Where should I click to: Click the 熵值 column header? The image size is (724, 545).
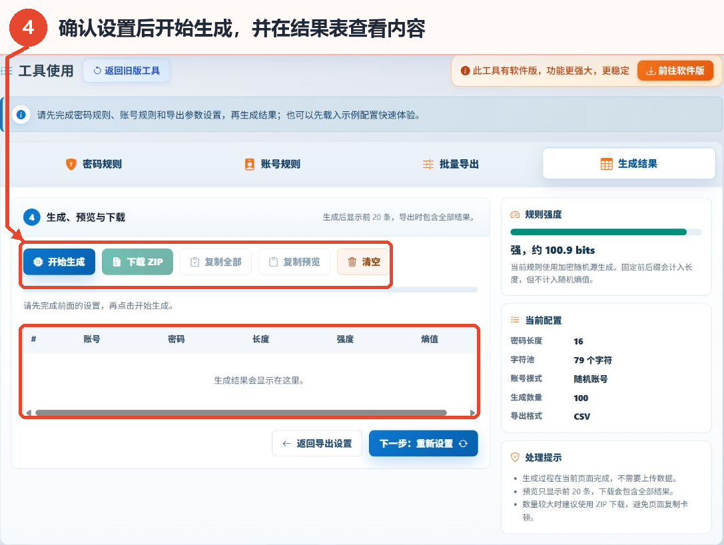(x=430, y=339)
